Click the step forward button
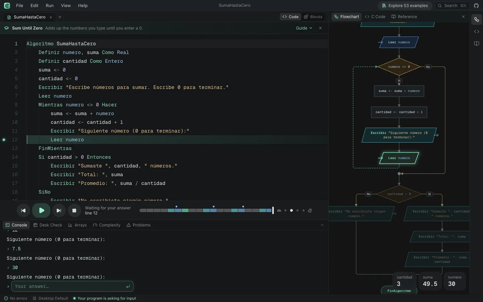483x302 pixels. point(59,210)
